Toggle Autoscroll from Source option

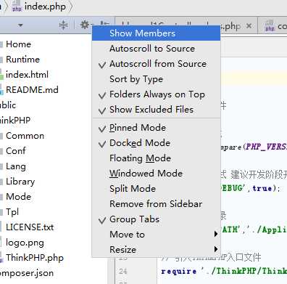156,64
